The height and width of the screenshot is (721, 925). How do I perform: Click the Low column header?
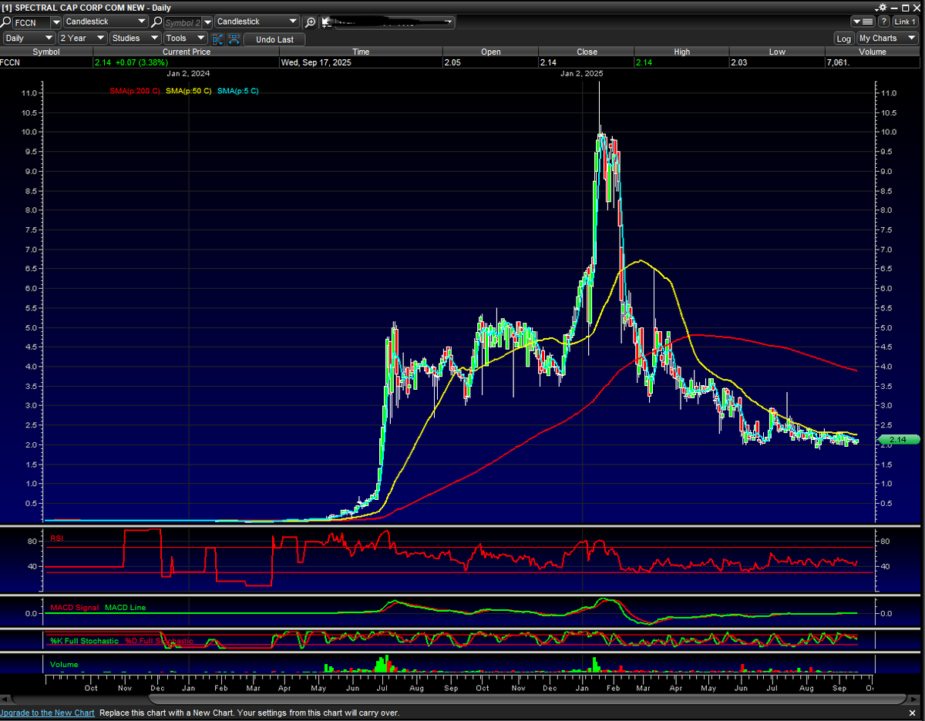(x=776, y=52)
